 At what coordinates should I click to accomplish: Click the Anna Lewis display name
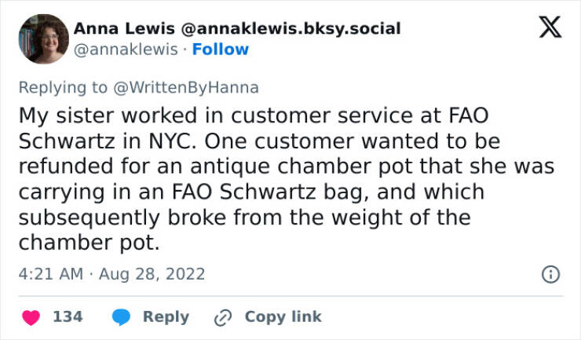[x=124, y=29]
